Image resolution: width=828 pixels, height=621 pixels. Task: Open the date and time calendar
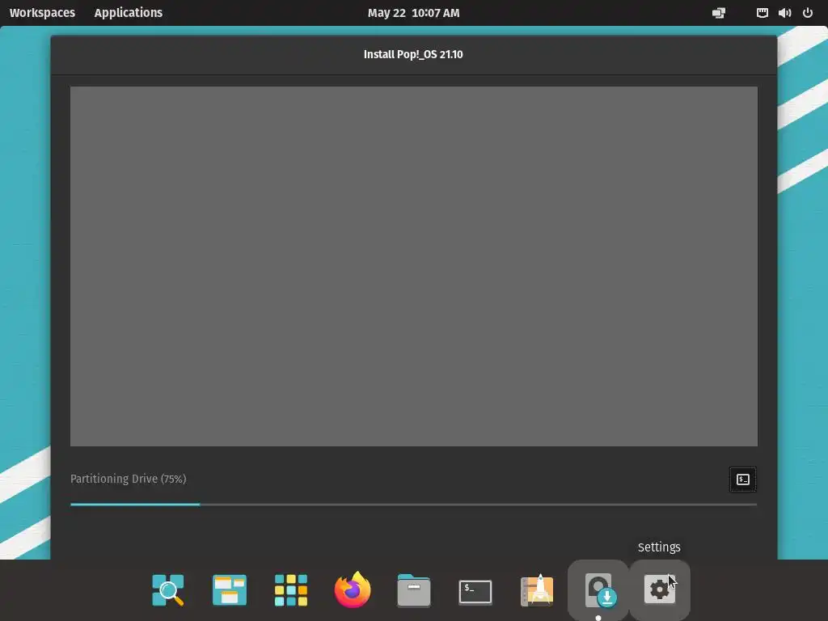pyautogui.click(x=413, y=13)
